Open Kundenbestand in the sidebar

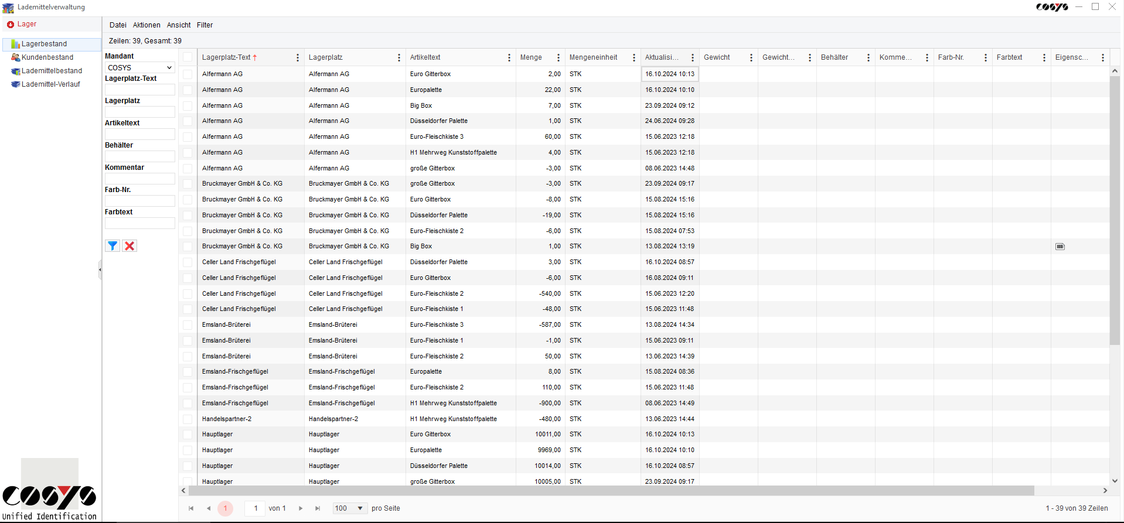(47, 57)
